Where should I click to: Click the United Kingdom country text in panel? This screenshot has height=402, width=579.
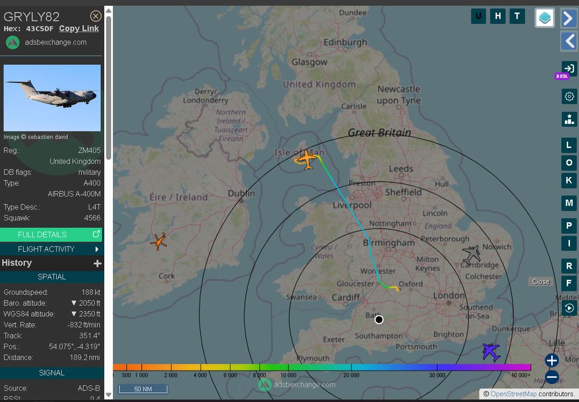[75, 161]
